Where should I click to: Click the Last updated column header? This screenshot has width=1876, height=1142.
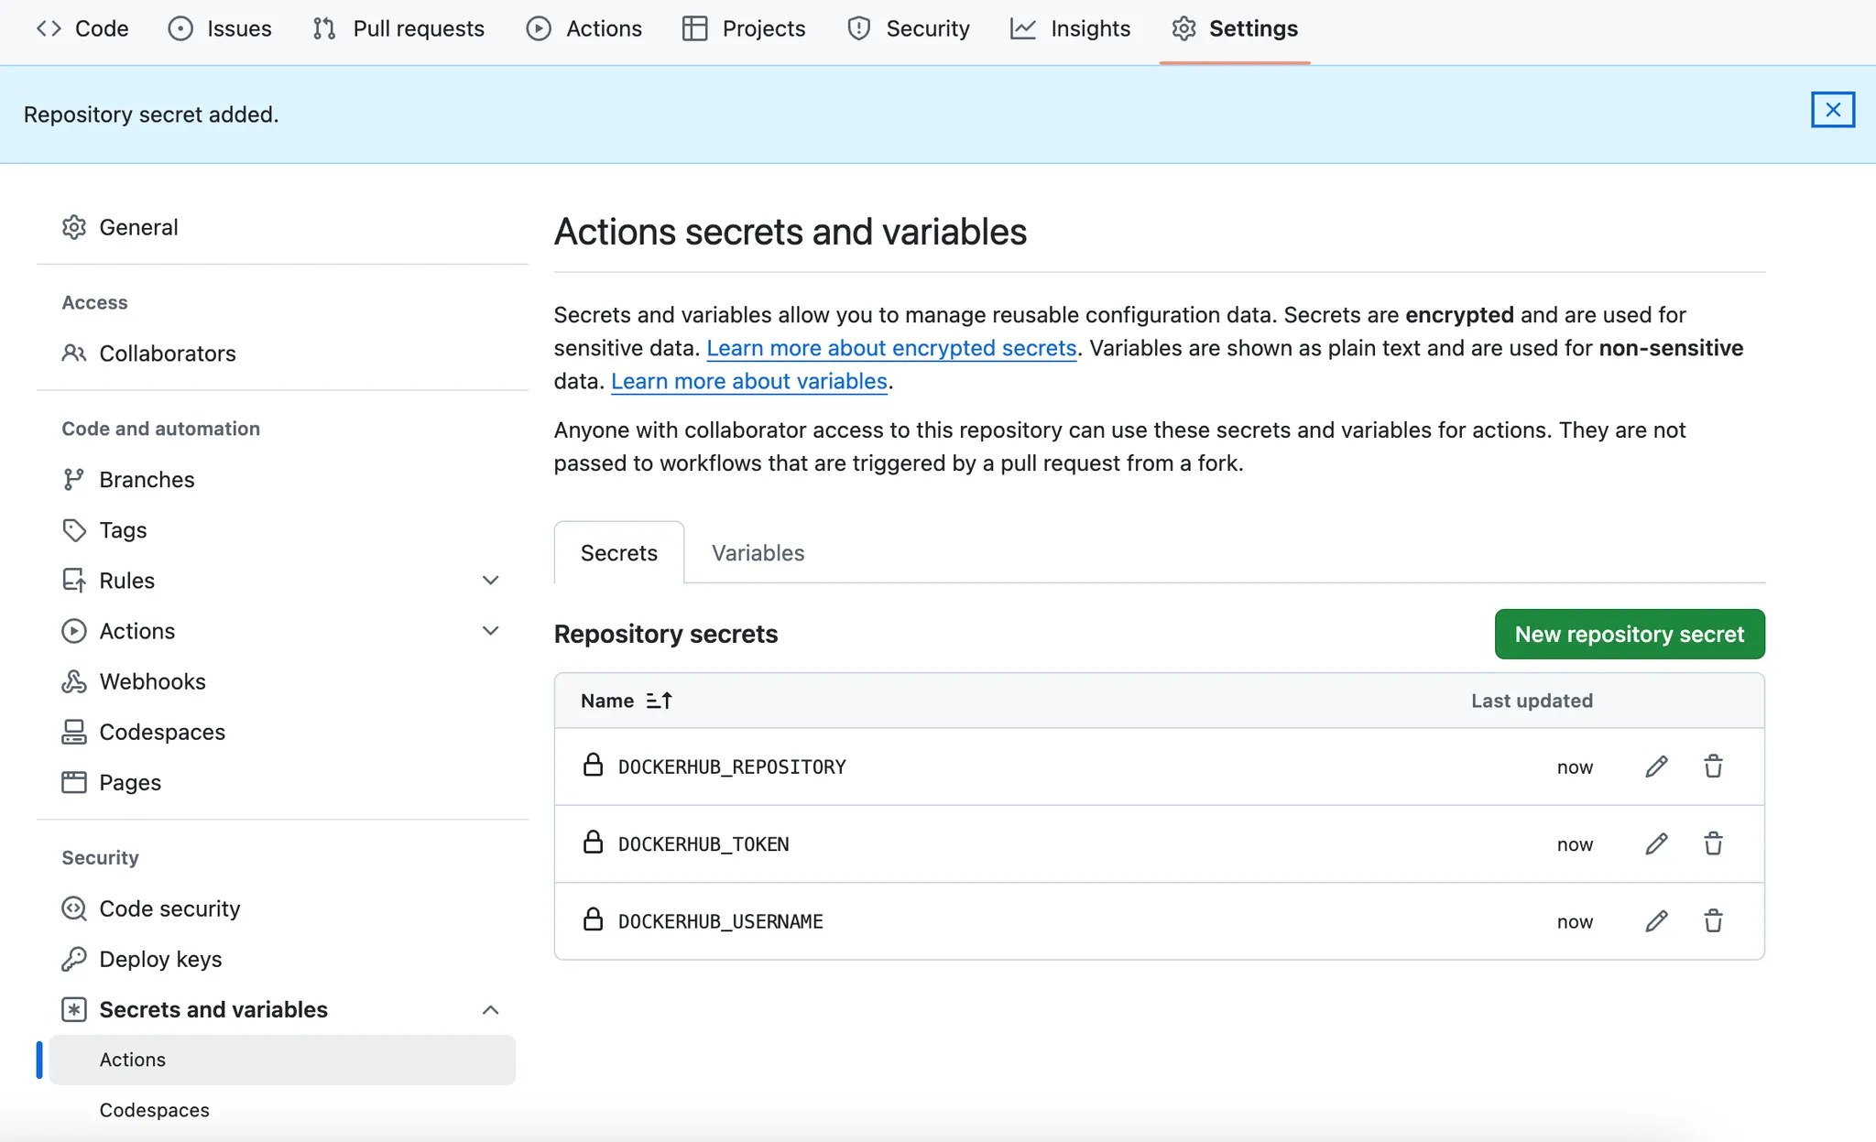(x=1532, y=701)
